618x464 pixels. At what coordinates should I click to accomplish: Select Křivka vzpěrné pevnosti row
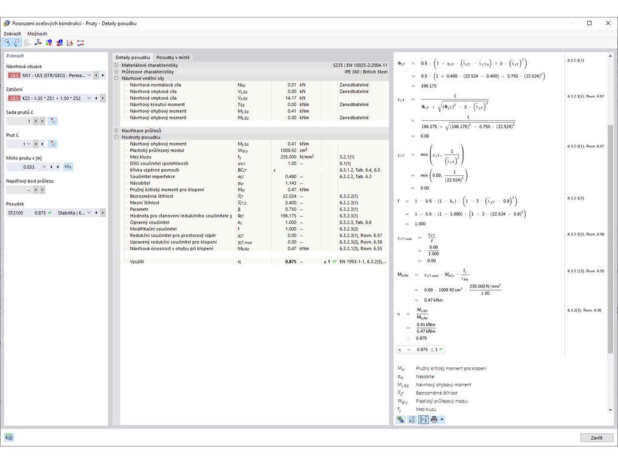click(x=255, y=170)
